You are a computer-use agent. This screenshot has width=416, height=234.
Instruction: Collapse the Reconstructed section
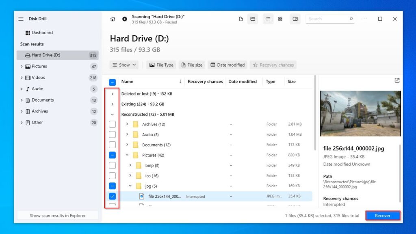[x=112, y=114]
